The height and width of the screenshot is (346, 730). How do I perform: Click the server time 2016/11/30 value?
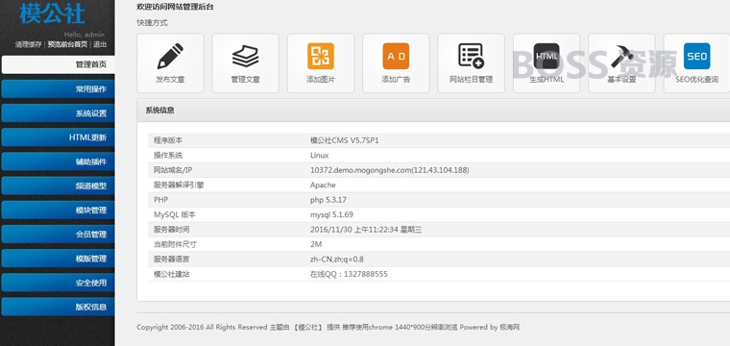pyautogui.click(x=366, y=230)
